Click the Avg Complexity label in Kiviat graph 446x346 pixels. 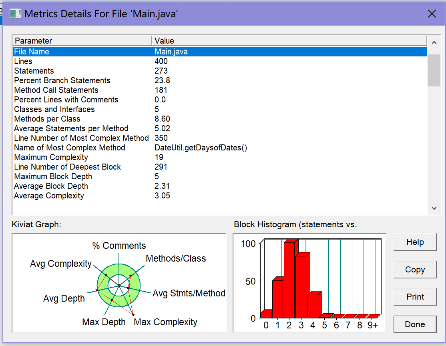point(61,264)
